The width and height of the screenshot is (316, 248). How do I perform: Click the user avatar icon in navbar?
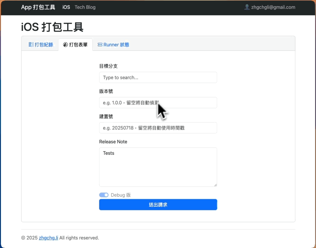point(247,7)
